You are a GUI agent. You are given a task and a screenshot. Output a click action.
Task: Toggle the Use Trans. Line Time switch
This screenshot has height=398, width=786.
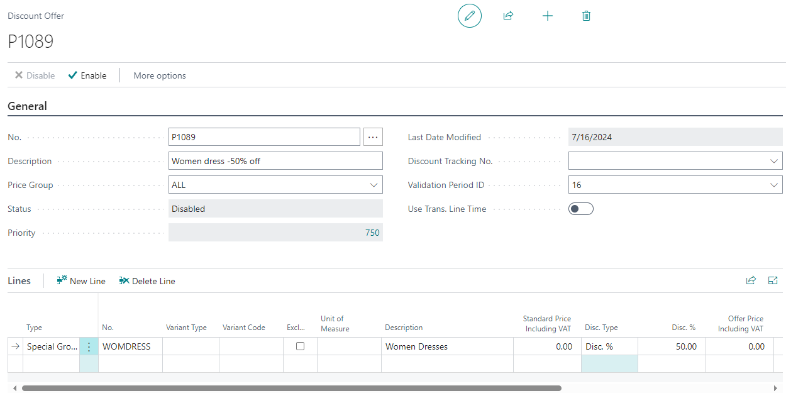click(x=580, y=209)
